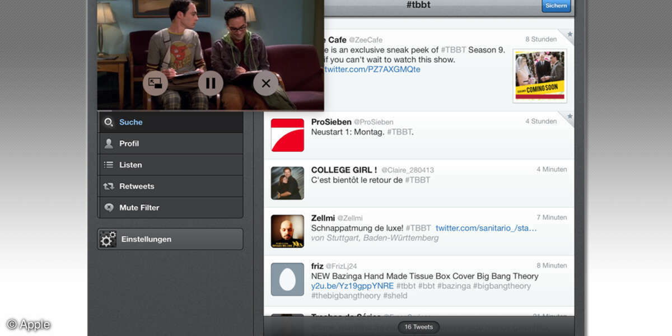Open the twitter.com/sanitario_ link
Viewport: 672px width, 336px height.
click(x=486, y=228)
